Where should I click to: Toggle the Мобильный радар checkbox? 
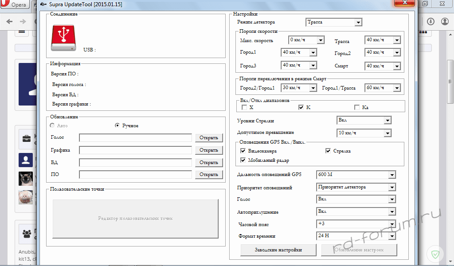click(x=243, y=160)
